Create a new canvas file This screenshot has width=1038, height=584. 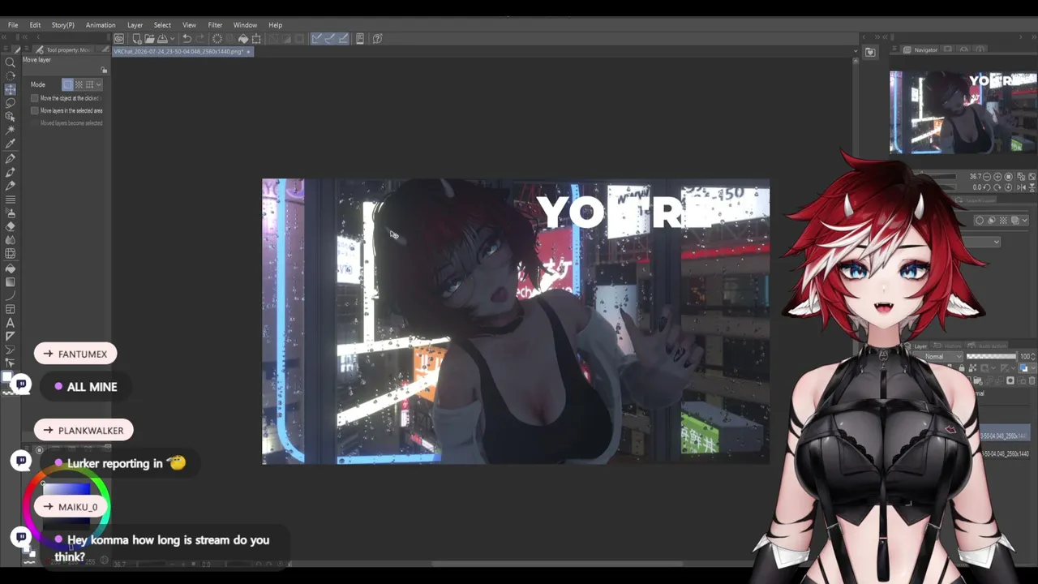pyautogui.click(x=137, y=38)
